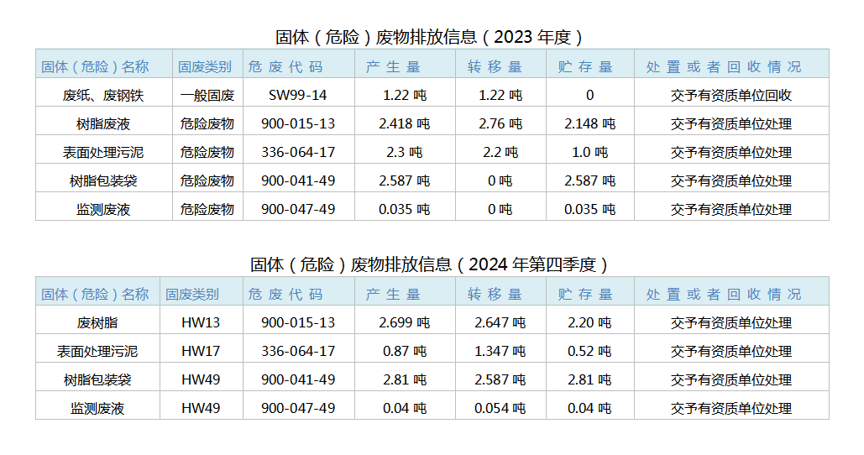
Task: Select the 0.054 吨 转移量 cell
Action: click(500, 409)
